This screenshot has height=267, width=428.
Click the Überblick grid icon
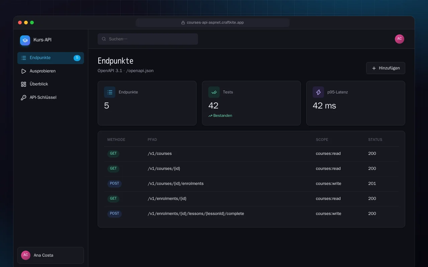click(23, 84)
